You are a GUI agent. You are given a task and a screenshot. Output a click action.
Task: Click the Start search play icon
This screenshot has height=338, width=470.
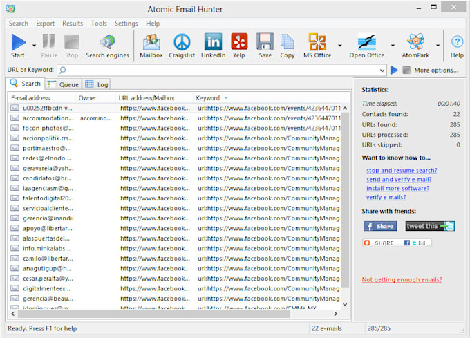click(x=18, y=42)
